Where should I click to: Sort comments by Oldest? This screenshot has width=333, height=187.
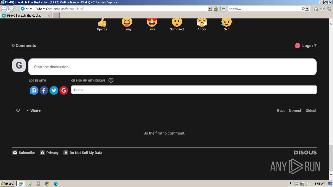click(311, 111)
